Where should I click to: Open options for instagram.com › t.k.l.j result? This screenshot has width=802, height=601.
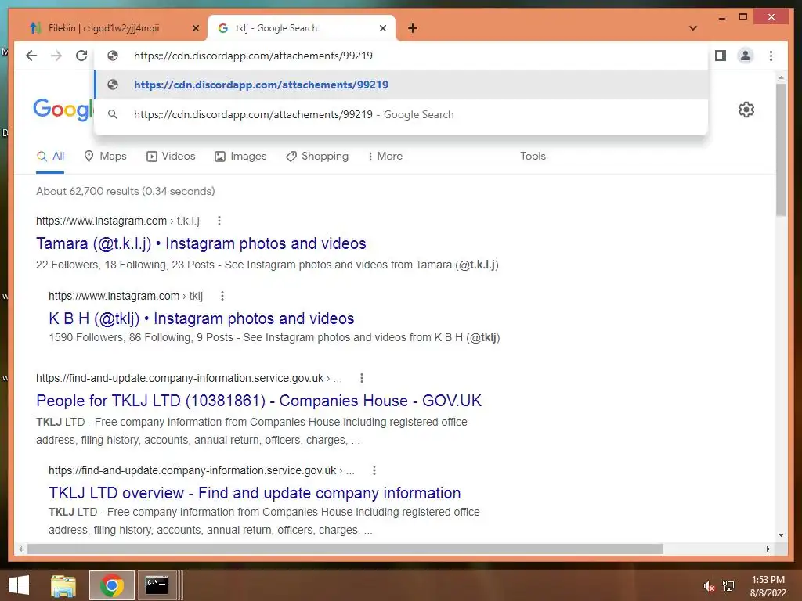pyautogui.click(x=219, y=221)
